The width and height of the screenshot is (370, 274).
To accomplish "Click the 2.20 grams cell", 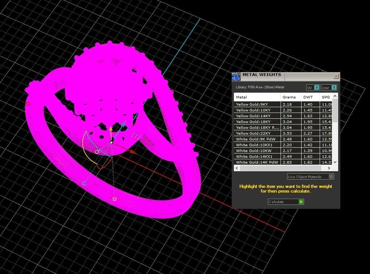I will tap(291, 145).
